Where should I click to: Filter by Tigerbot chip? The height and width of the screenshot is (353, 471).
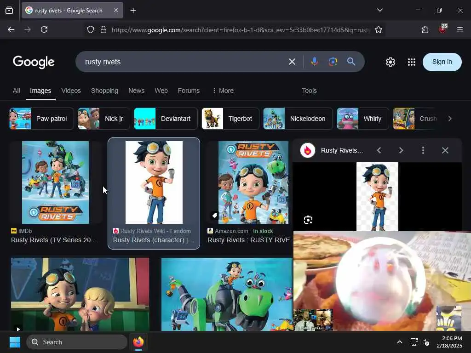click(230, 119)
